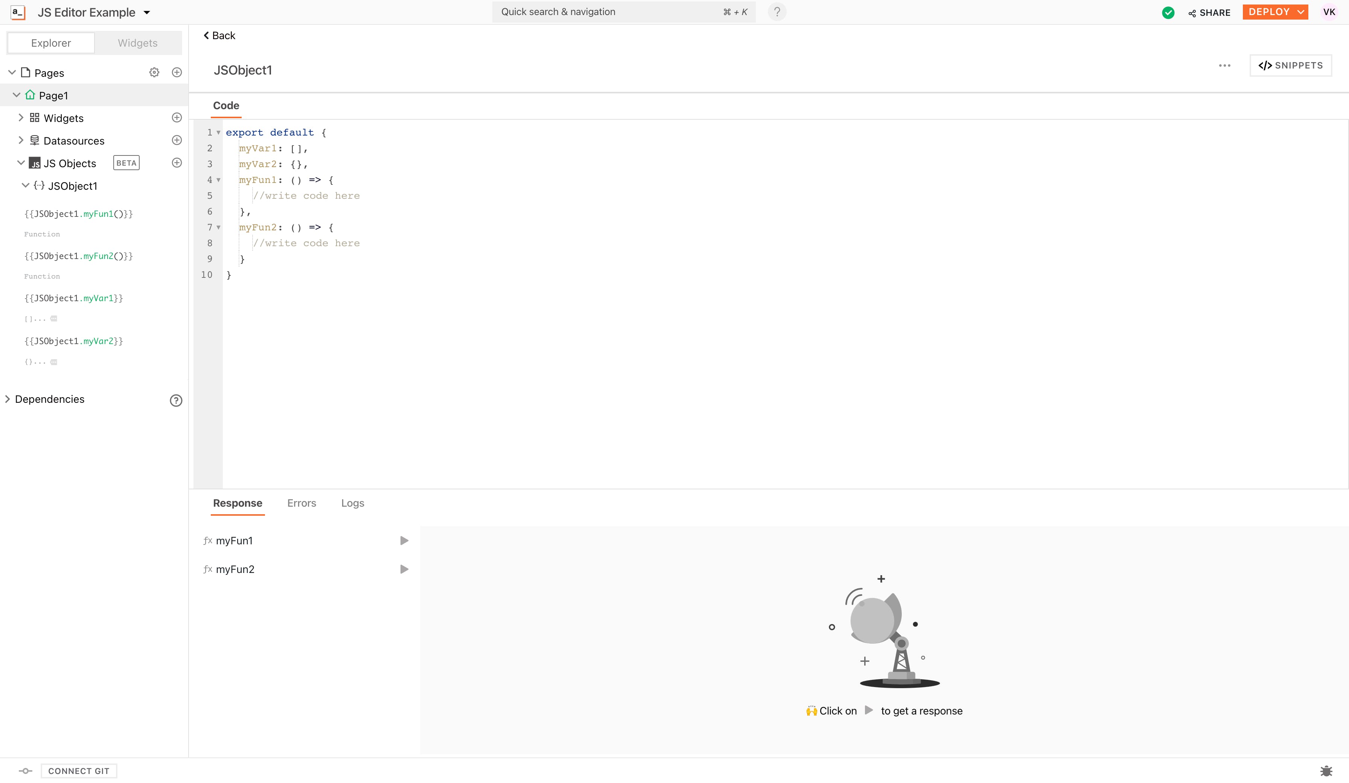Click the Dependencies help icon
This screenshot has height=783, width=1349.
tap(176, 400)
